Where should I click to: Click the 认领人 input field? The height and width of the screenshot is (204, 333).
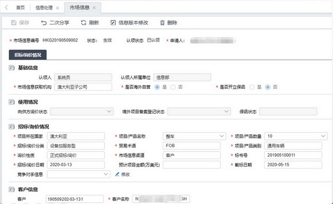click(83, 78)
